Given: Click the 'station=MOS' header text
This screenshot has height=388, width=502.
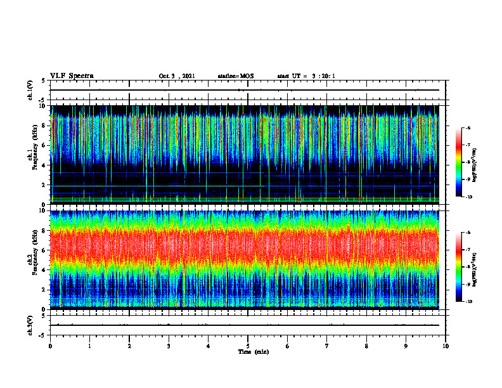Looking at the screenshot, I should 236,76.
